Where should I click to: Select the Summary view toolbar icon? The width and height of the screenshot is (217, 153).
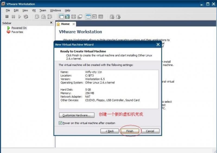(x=88, y=17)
